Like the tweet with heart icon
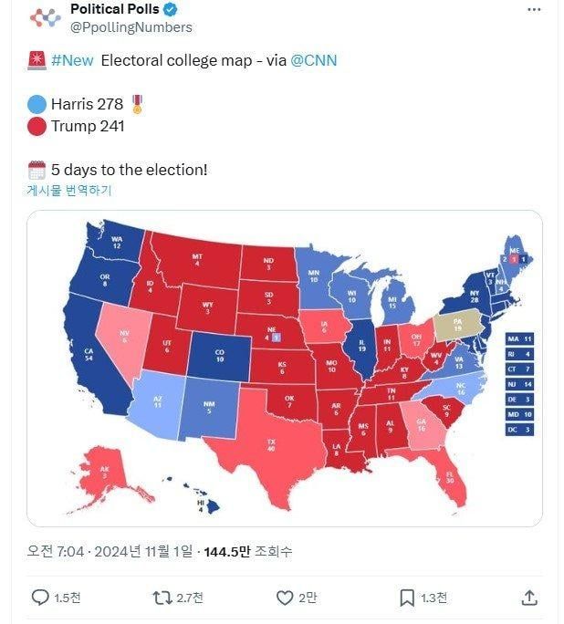The height and width of the screenshot is (624, 564). coord(285,598)
